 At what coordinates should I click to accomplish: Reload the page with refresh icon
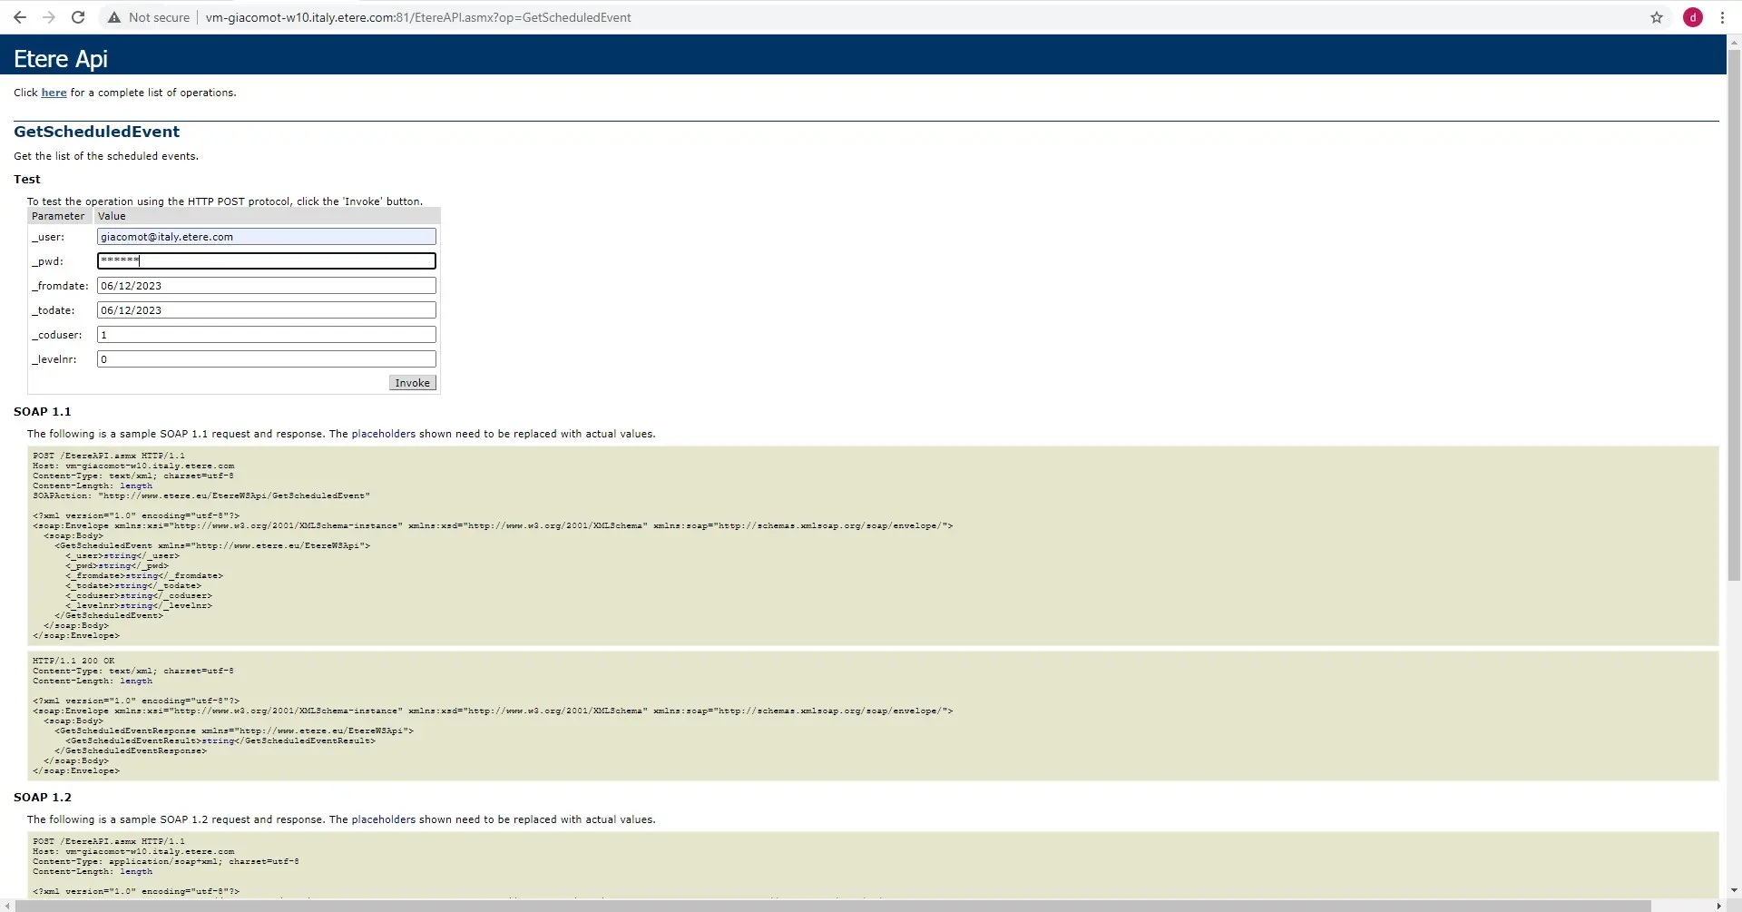tap(78, 17)
